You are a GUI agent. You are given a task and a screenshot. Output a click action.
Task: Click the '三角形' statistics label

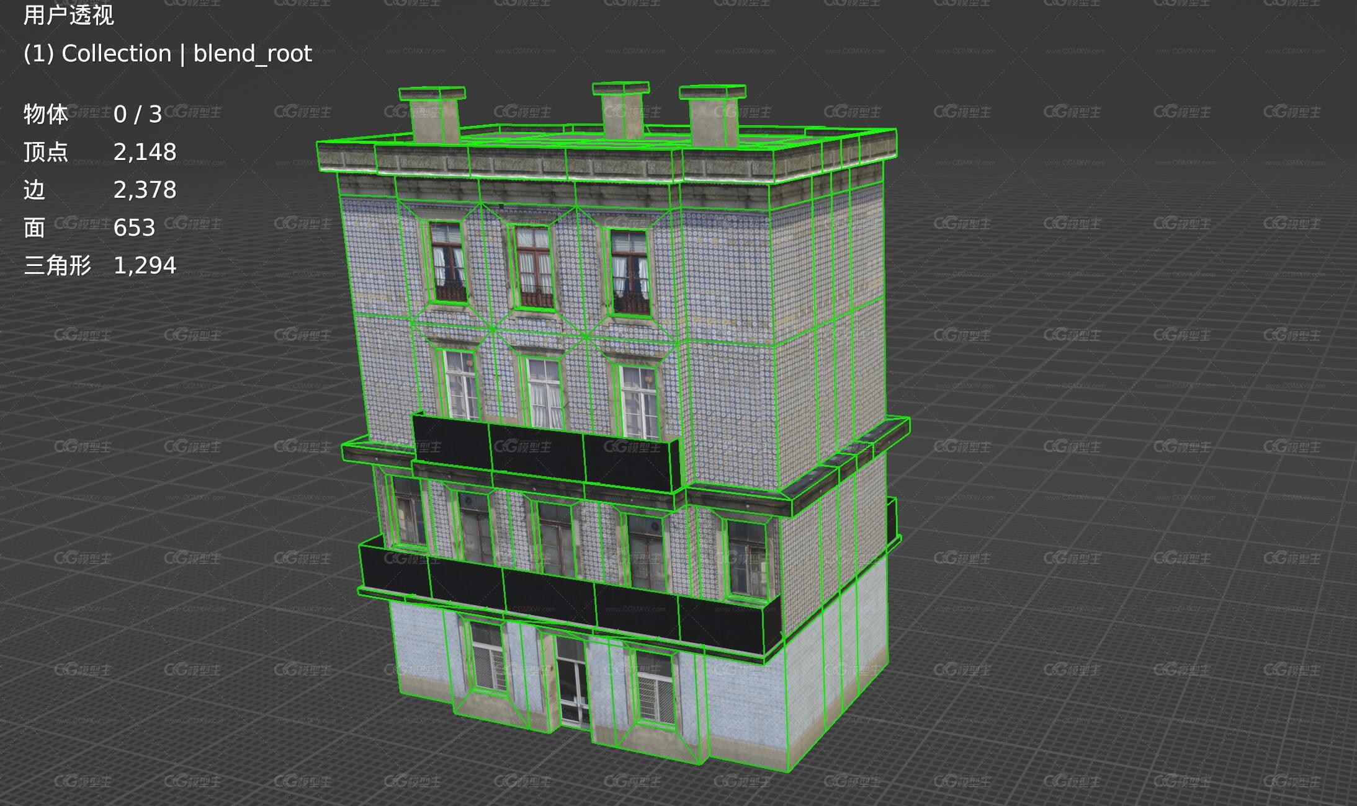point(58,265)
